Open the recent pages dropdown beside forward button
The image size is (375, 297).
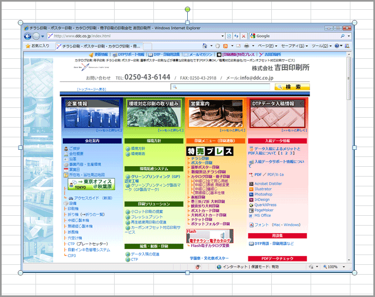coord(43,37)
